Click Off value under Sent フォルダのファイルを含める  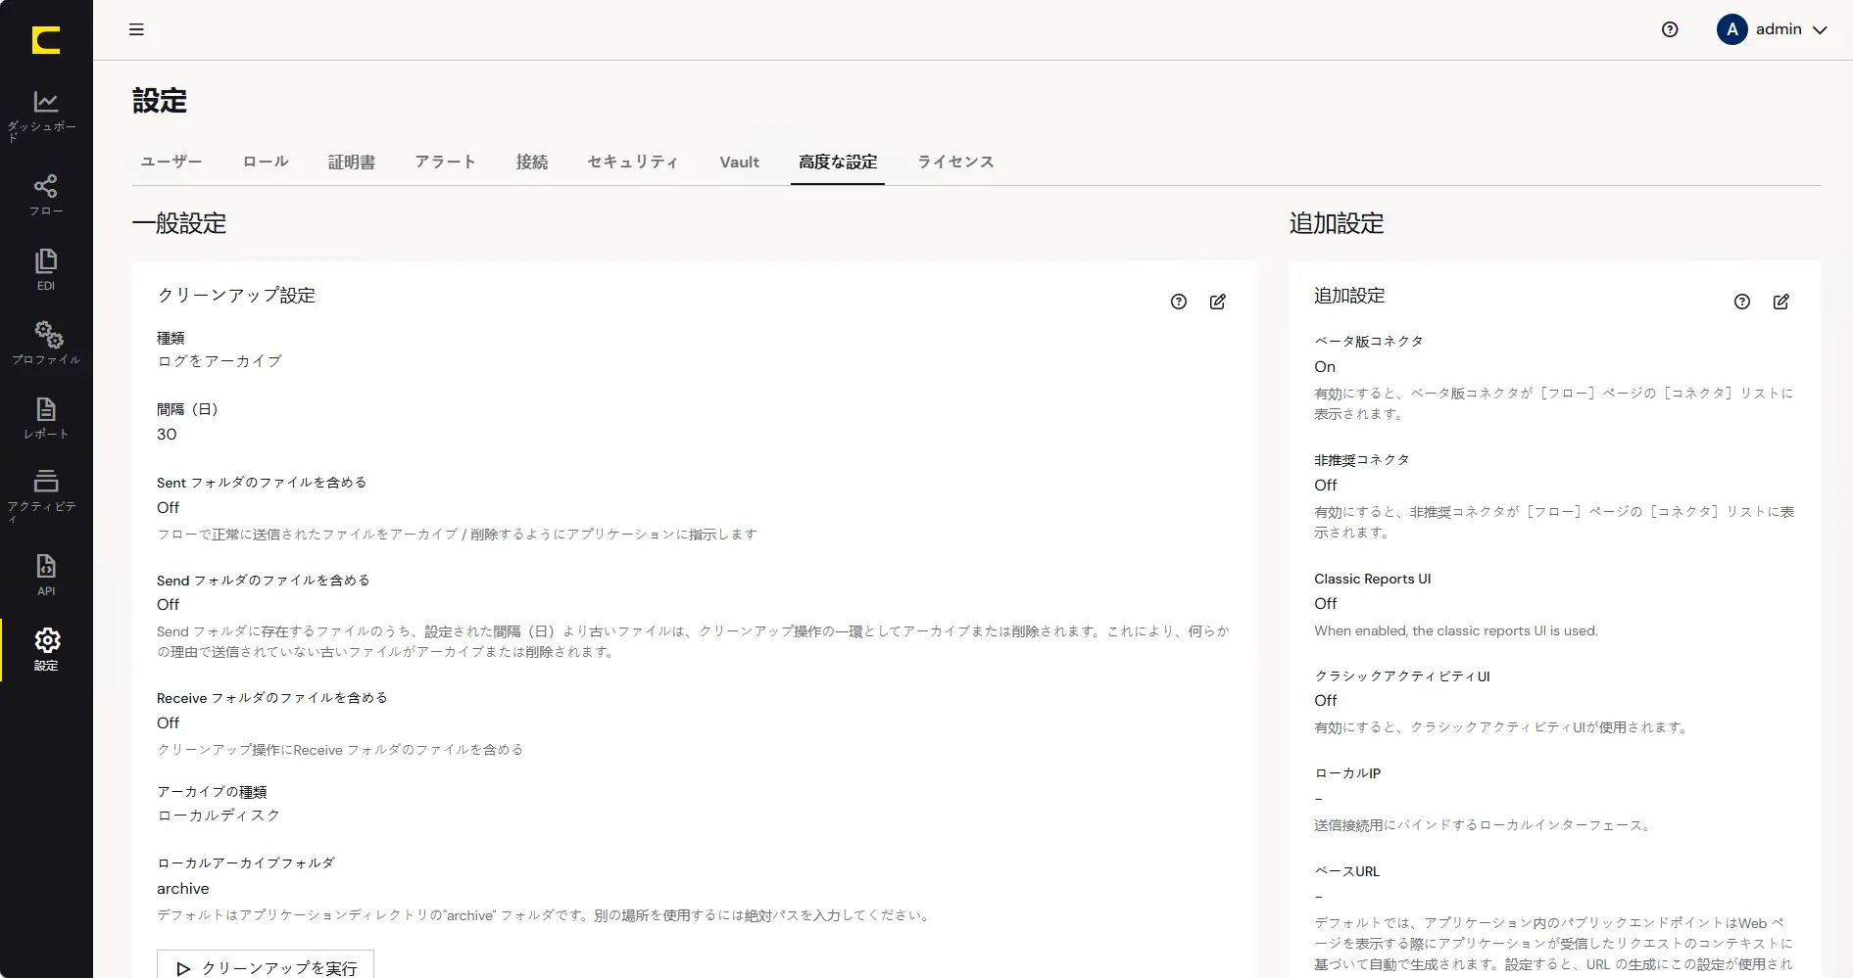[169, 508]
